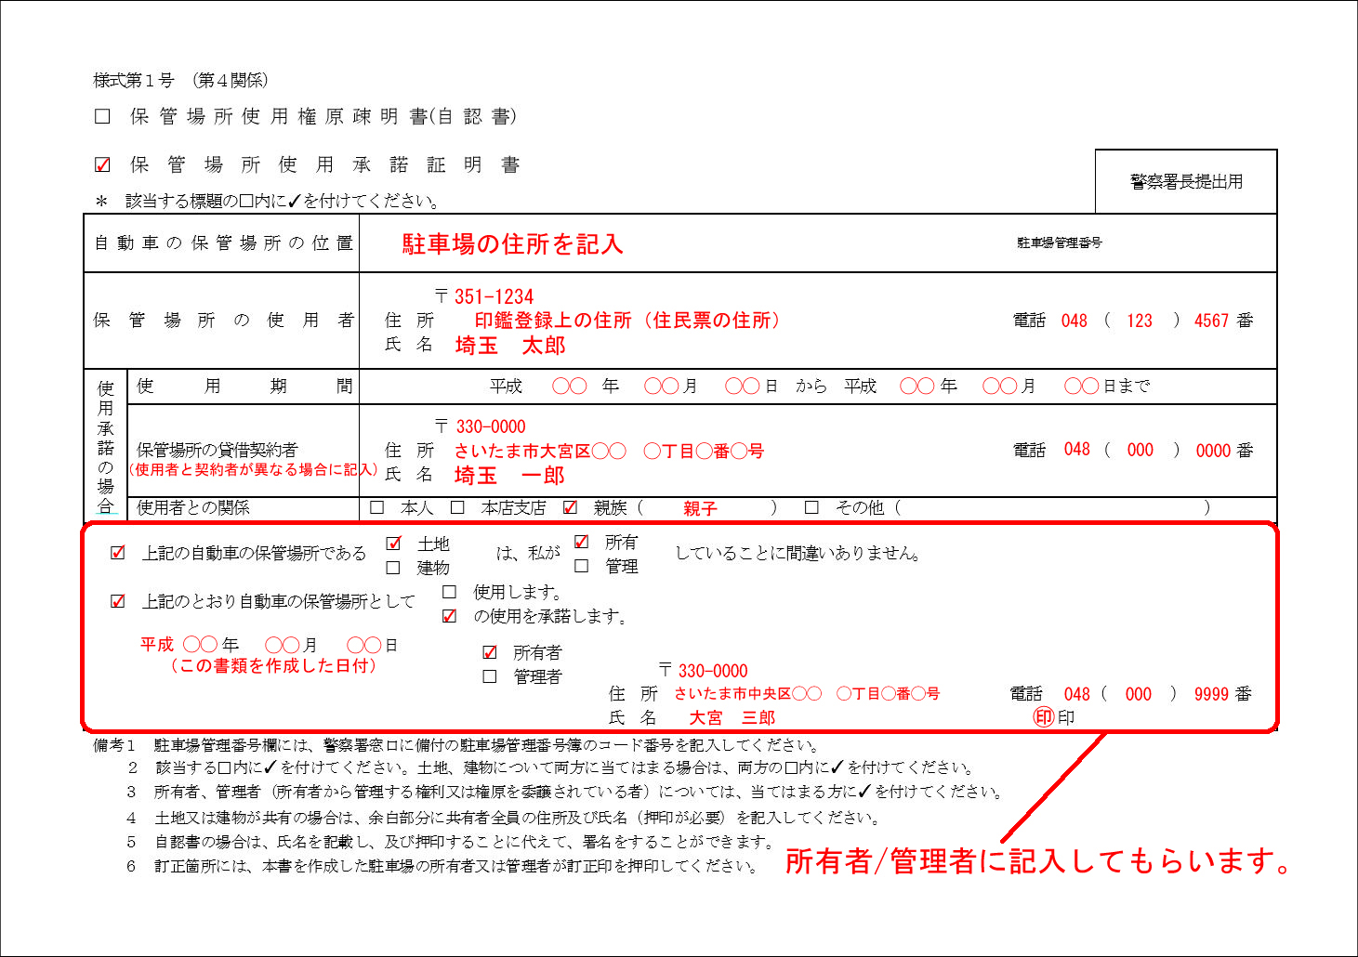Click the phone number ending 4567
Image resolution: width=1358 pixels, height=957 pixels.
click(x=1212, y=321)
